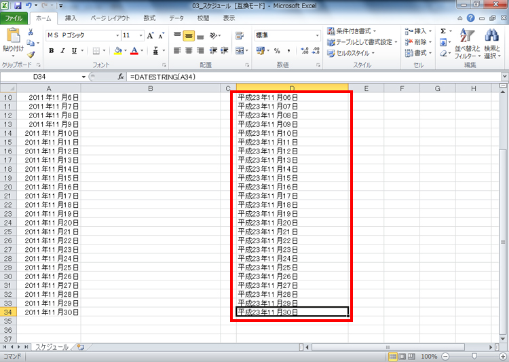Click the Merge and Center icon
Image resolution: width=509 pixels, height=362 pixels.
pyautogui.click(x=240, y=51)
